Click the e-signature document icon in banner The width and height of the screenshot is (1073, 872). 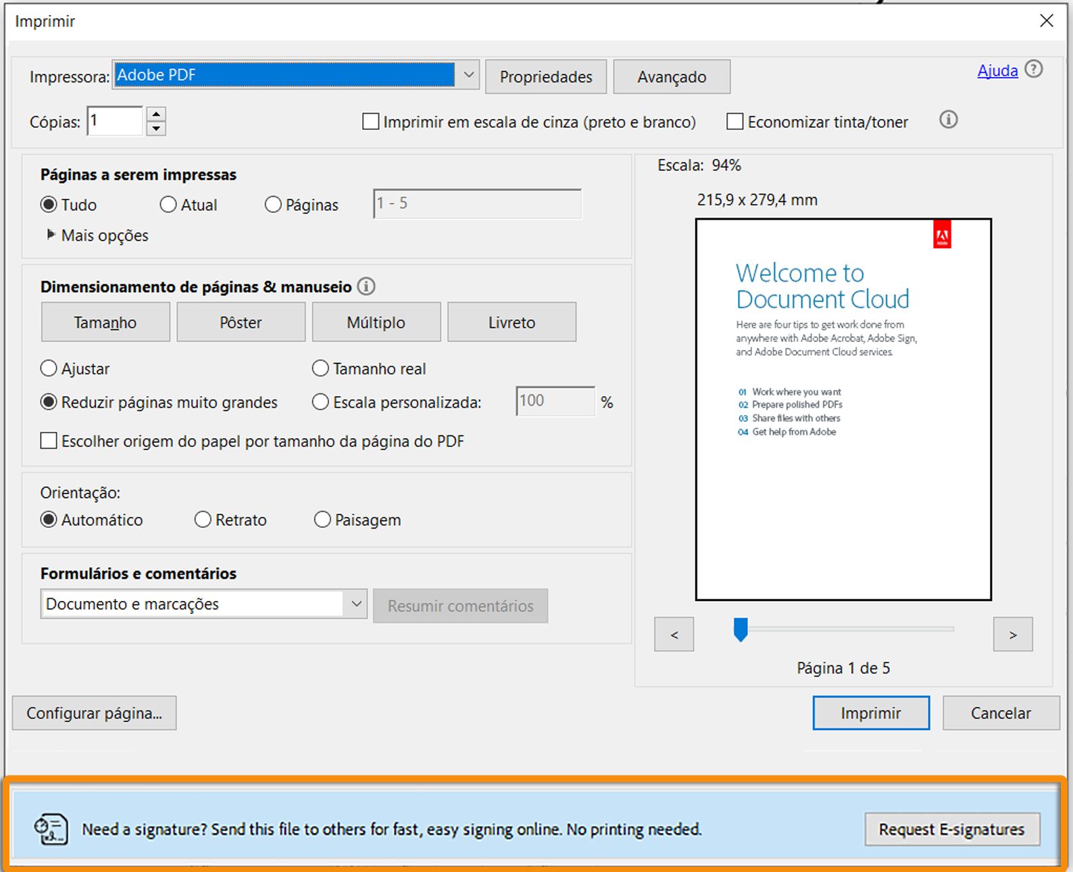click(x=51, y=829)
